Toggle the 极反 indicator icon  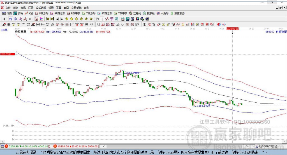pyautogui.click(x=36, y=19)
